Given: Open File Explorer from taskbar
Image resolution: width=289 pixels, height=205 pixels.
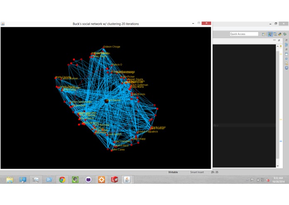Looking at the screenshot, I should (x=10, y=180).
